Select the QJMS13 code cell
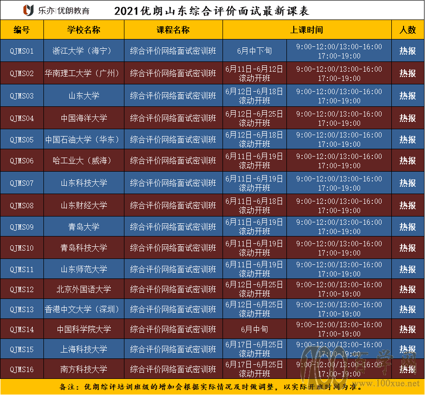Viewport: 425px width, 395px height. (21, 309)
